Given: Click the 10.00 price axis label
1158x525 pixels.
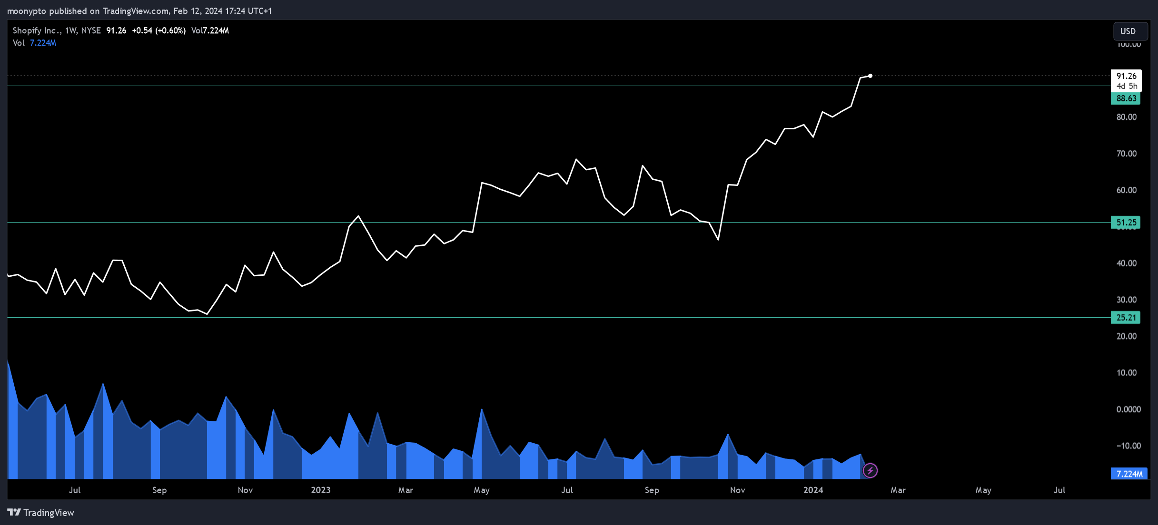Looking at the screenshot, I should click(1126, 373).
